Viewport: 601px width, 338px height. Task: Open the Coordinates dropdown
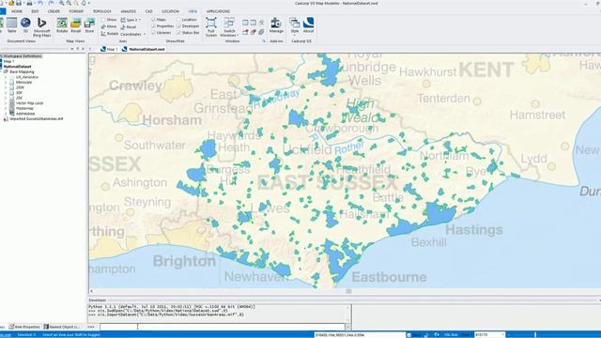coord(133,34)
